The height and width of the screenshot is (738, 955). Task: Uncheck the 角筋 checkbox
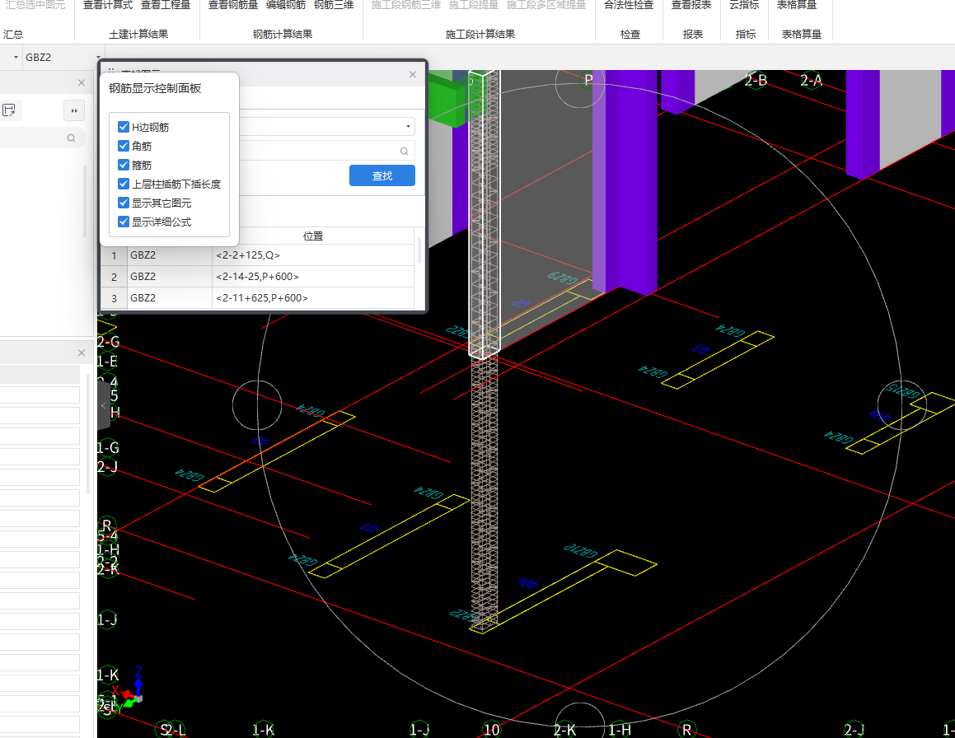(123, 146)
